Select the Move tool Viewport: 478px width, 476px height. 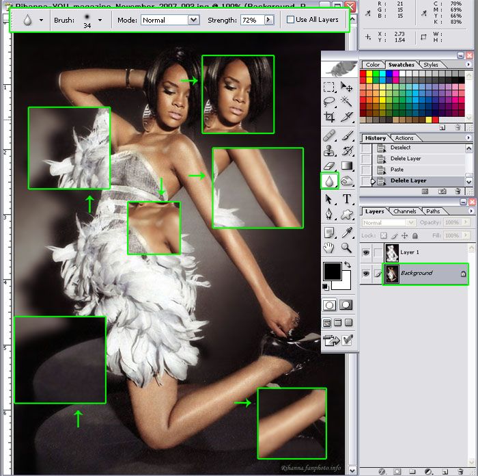click(x=346, y=87)
